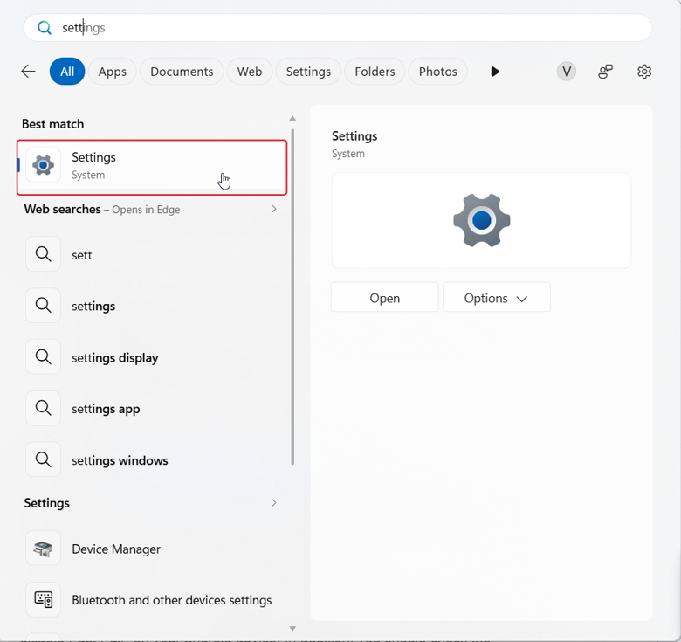
Task: Select 'settings app' suggestion text
Action: [106, 409]
